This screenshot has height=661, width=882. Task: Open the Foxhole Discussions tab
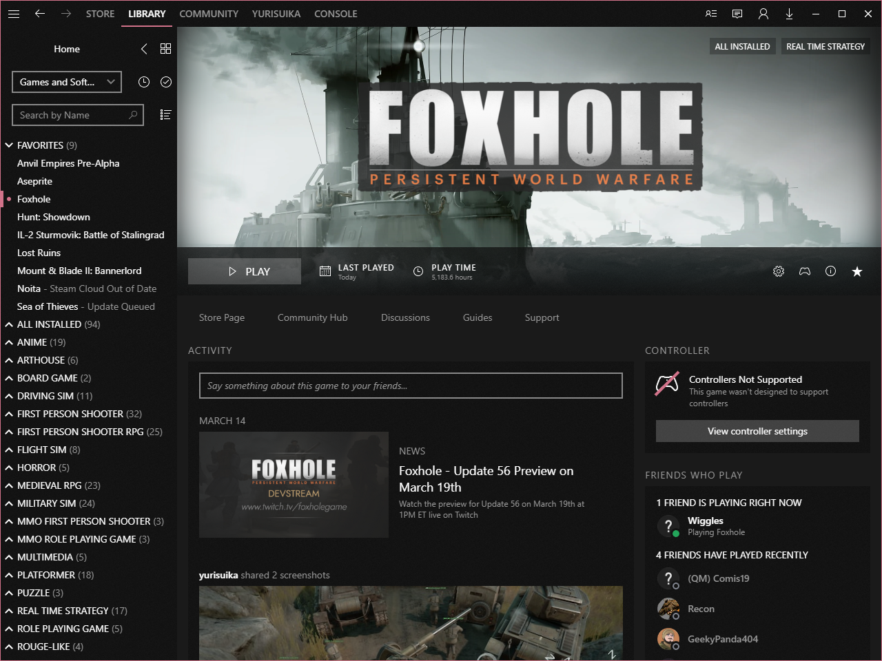(x=405, y=317)
